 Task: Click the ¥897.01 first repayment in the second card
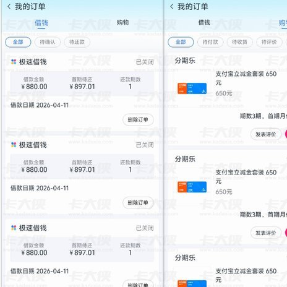(82, 169)
